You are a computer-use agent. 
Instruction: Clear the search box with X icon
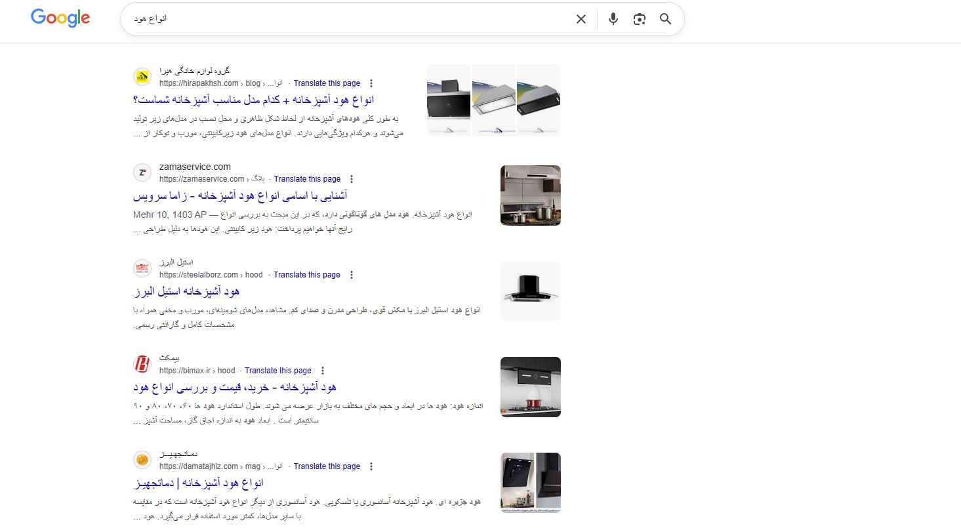581,19
